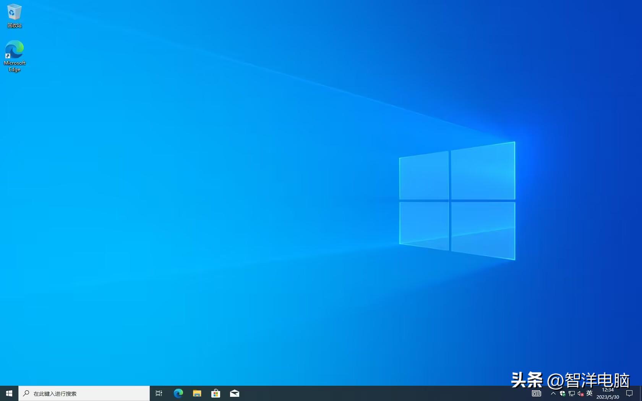Open the Microsoft Store
Viewport: 642px width, 401px height.
click(x=216, y=393)
